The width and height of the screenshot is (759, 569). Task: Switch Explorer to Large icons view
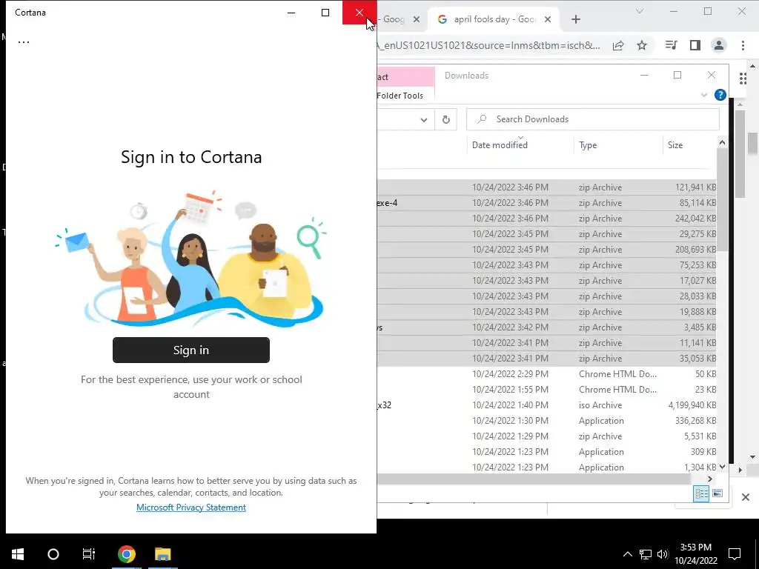point(717,493)
